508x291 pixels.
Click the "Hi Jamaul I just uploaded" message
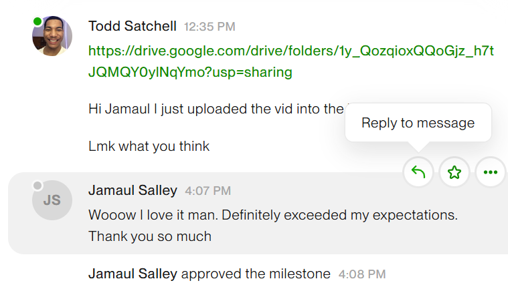click(216, 108)
